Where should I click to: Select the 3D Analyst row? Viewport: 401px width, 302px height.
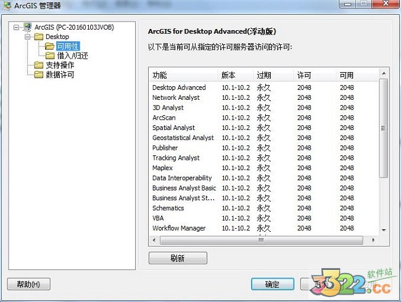click(263, 108)
